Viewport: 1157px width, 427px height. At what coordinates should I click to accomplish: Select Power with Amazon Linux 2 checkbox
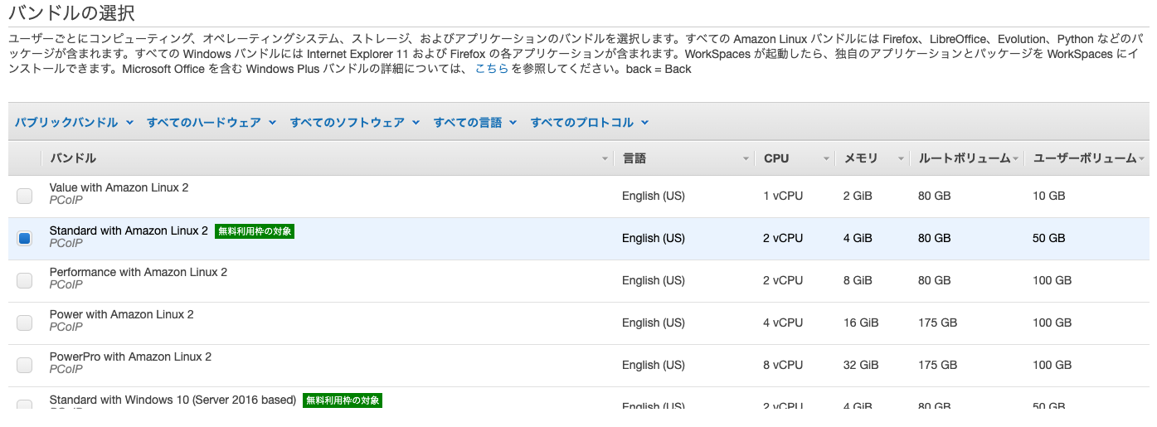(x=25, y=323)
